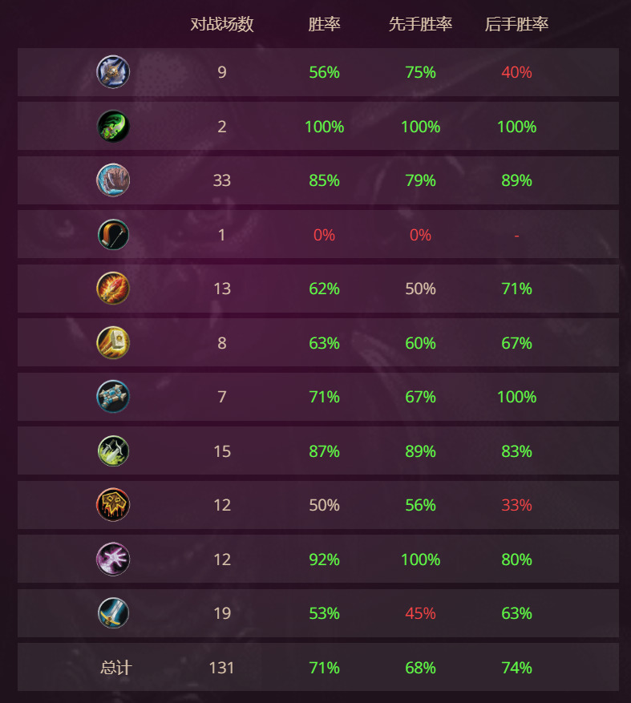Click the purple Warlock hand icon
631x703 pixels.
tap(113, 560)
